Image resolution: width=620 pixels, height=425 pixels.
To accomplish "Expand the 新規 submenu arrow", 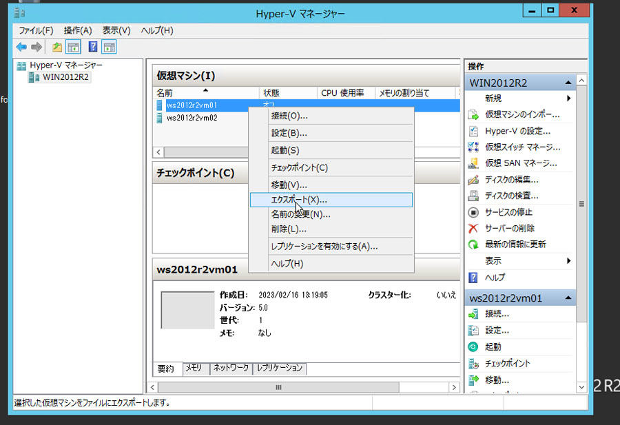I will 568,98.
